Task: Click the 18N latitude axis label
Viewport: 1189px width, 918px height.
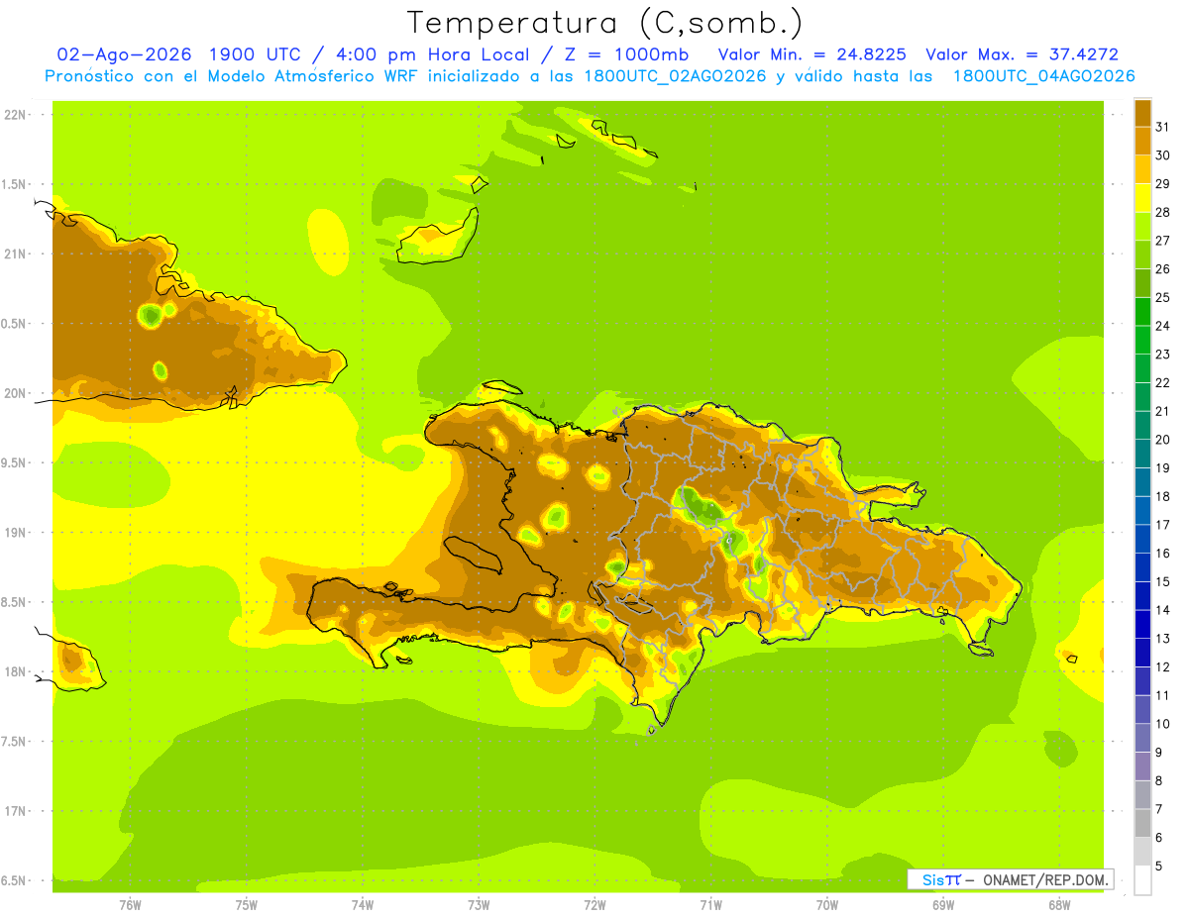Action: tap(15, 671)
